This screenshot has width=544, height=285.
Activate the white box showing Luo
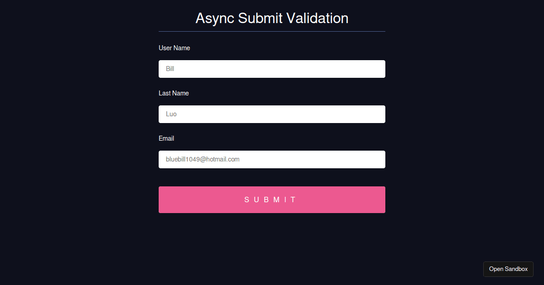(272, 114)
